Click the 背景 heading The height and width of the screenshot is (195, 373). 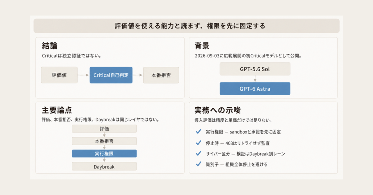coord(202,46)
